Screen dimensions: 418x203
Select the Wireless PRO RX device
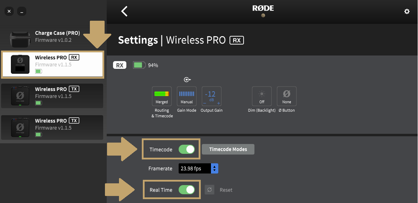click(53, 65)
